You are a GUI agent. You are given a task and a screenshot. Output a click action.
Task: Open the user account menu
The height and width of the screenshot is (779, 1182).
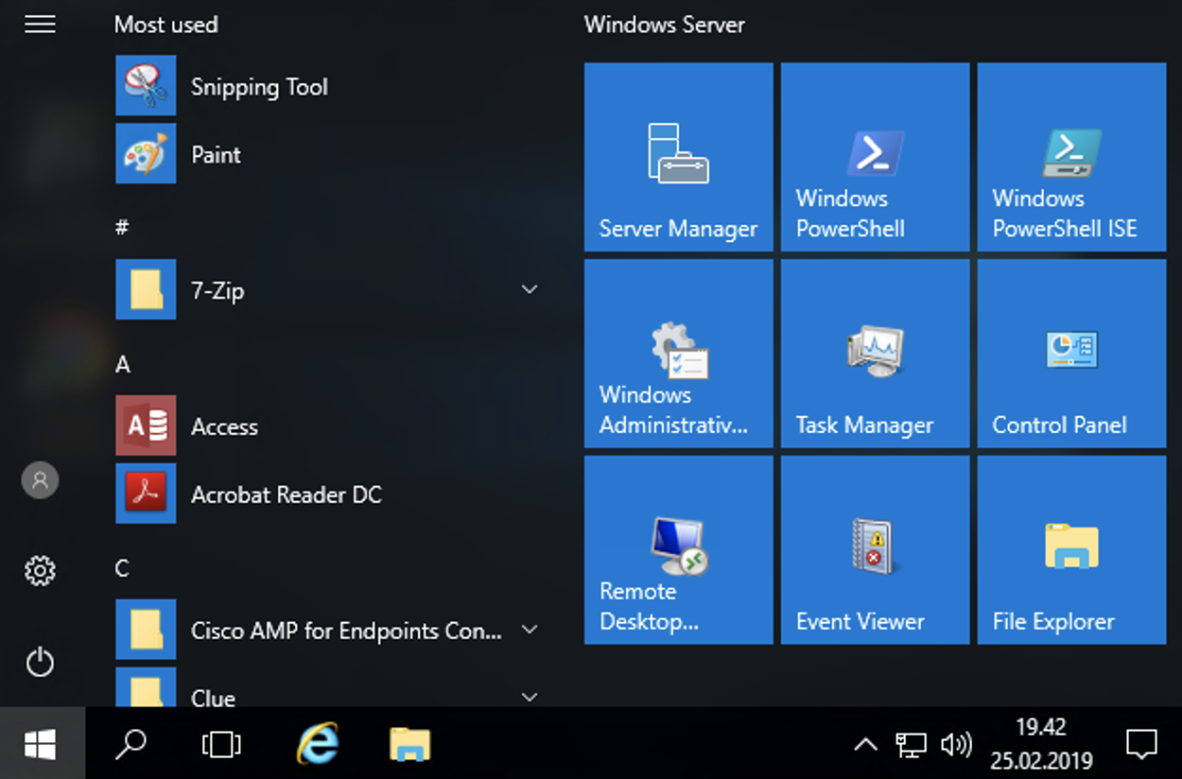40,480
